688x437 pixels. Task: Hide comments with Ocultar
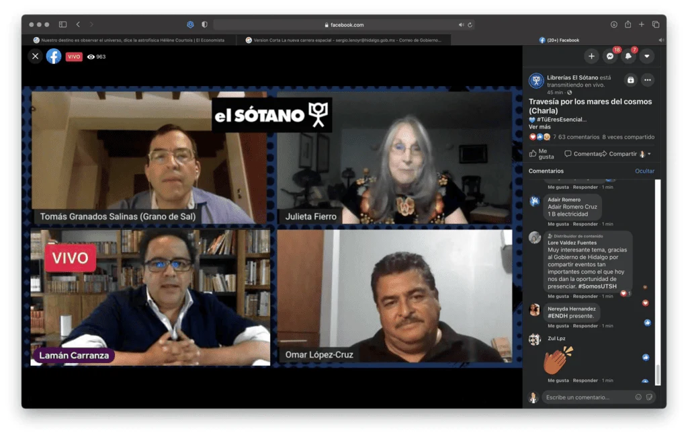point(644,171)
